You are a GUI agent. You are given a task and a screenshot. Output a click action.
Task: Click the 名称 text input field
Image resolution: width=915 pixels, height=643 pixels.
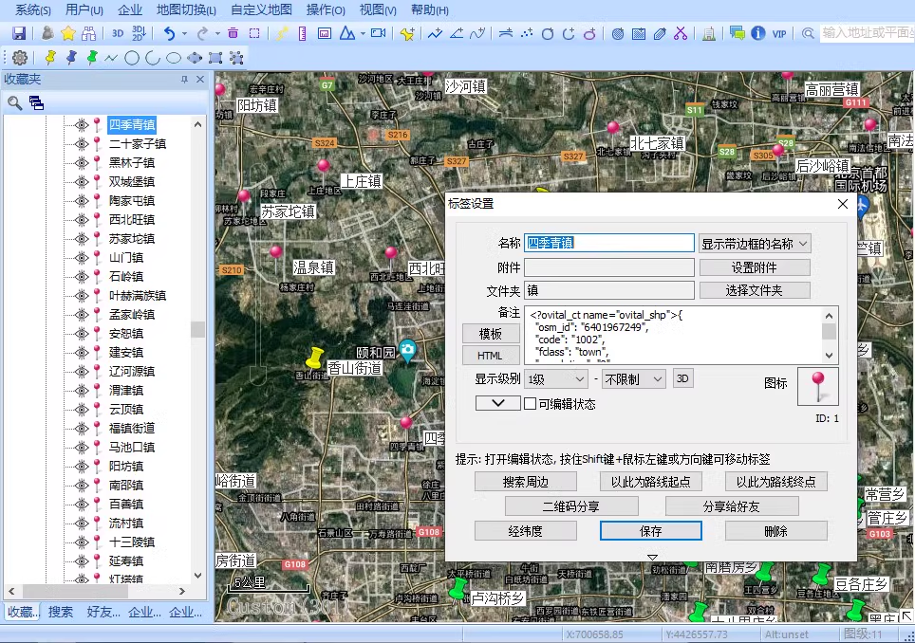point(609,244)
